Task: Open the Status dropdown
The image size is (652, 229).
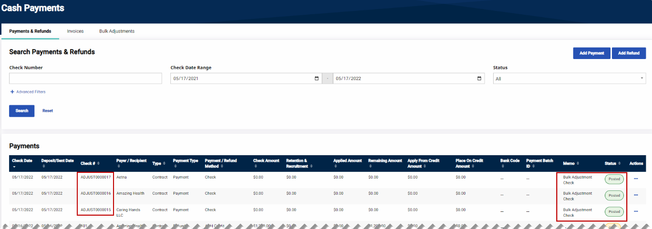Action: coord(569,79)
